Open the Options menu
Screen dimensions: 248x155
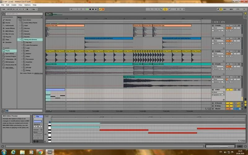(28, 5)
